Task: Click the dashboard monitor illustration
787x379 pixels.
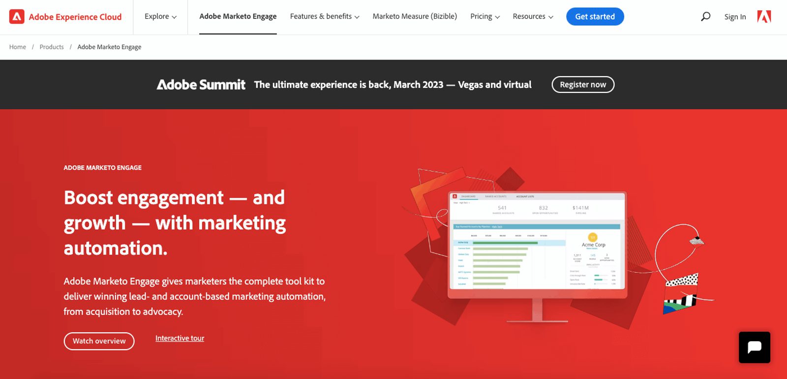Action: (537, 257)
